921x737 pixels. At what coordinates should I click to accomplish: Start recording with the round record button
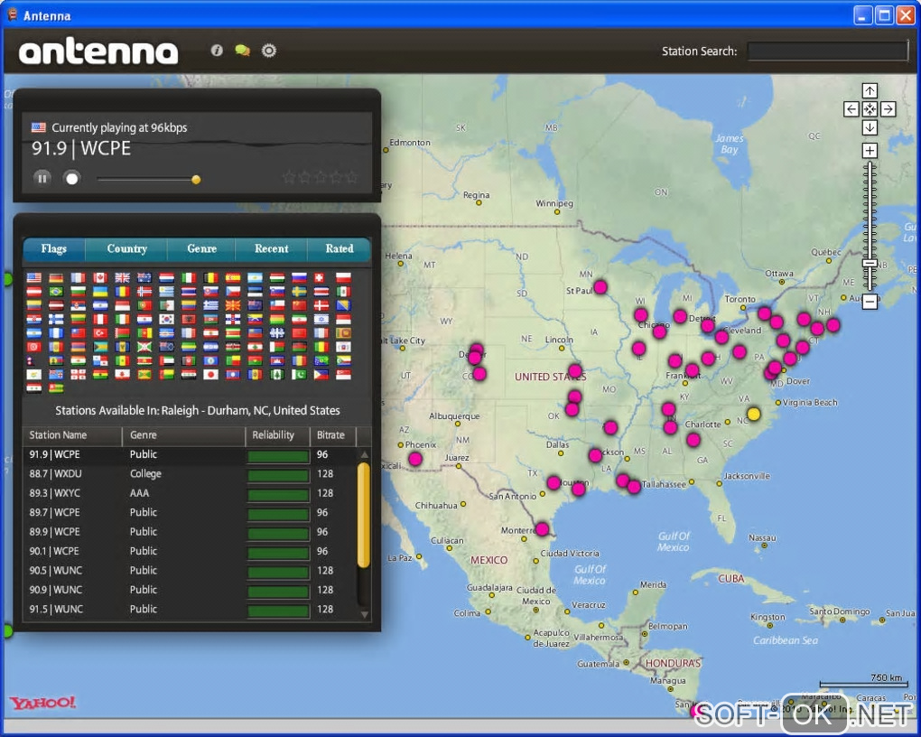71,178
